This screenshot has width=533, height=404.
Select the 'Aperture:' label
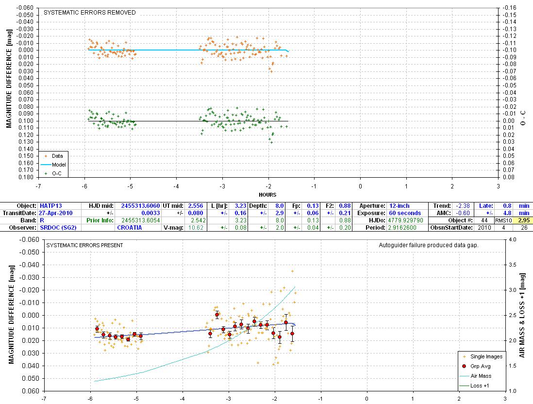coord(372,206)
